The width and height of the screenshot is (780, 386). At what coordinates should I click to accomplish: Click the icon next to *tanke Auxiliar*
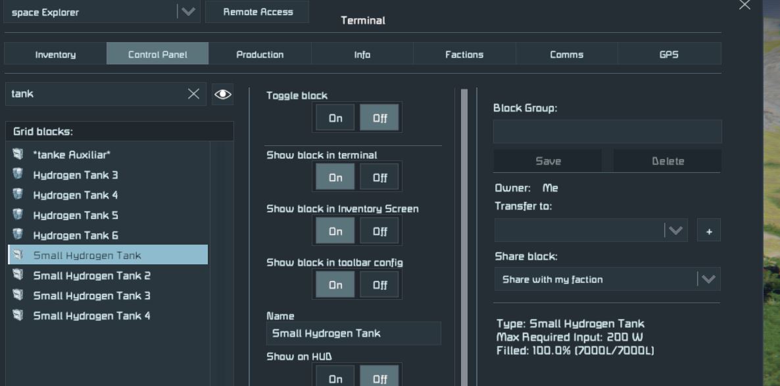(x=18, y=155)
